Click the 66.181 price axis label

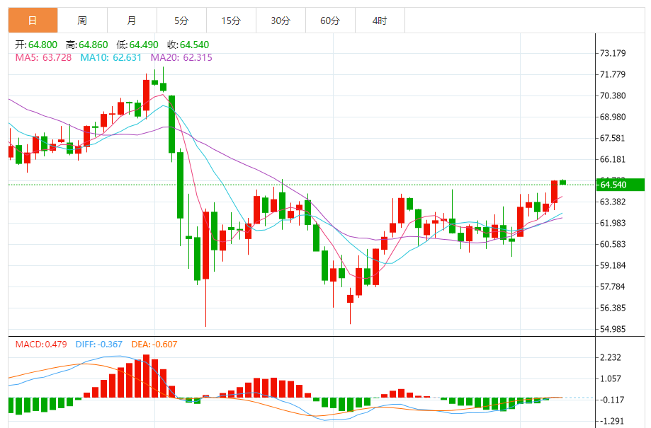pyautogui.click(x=613, y=159)
